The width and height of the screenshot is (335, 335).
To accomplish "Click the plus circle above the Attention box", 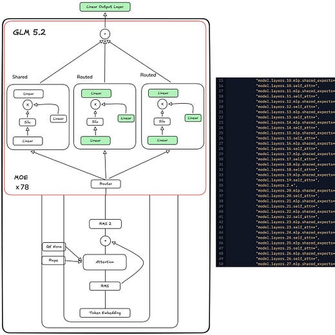I will click(x=105, y=241).
